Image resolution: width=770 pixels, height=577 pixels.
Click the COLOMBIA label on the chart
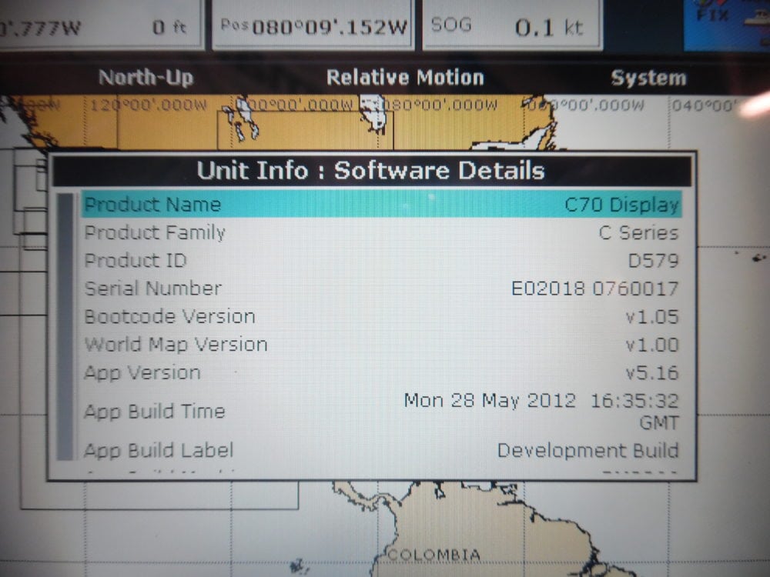[x=434, y=555]
